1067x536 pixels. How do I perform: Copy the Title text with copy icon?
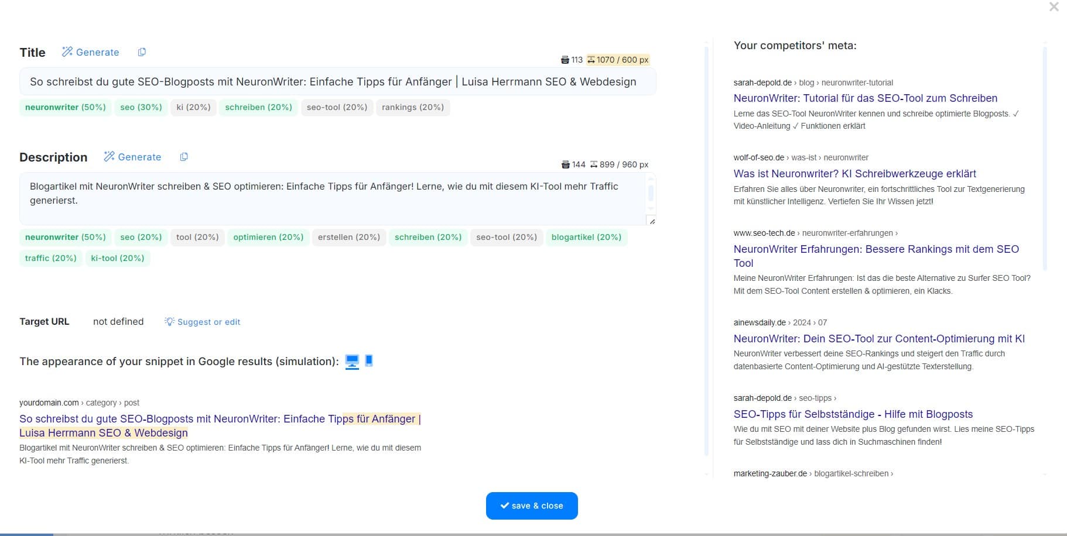tap(142, 52)
